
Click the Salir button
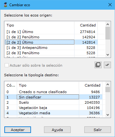coord(98,130)
